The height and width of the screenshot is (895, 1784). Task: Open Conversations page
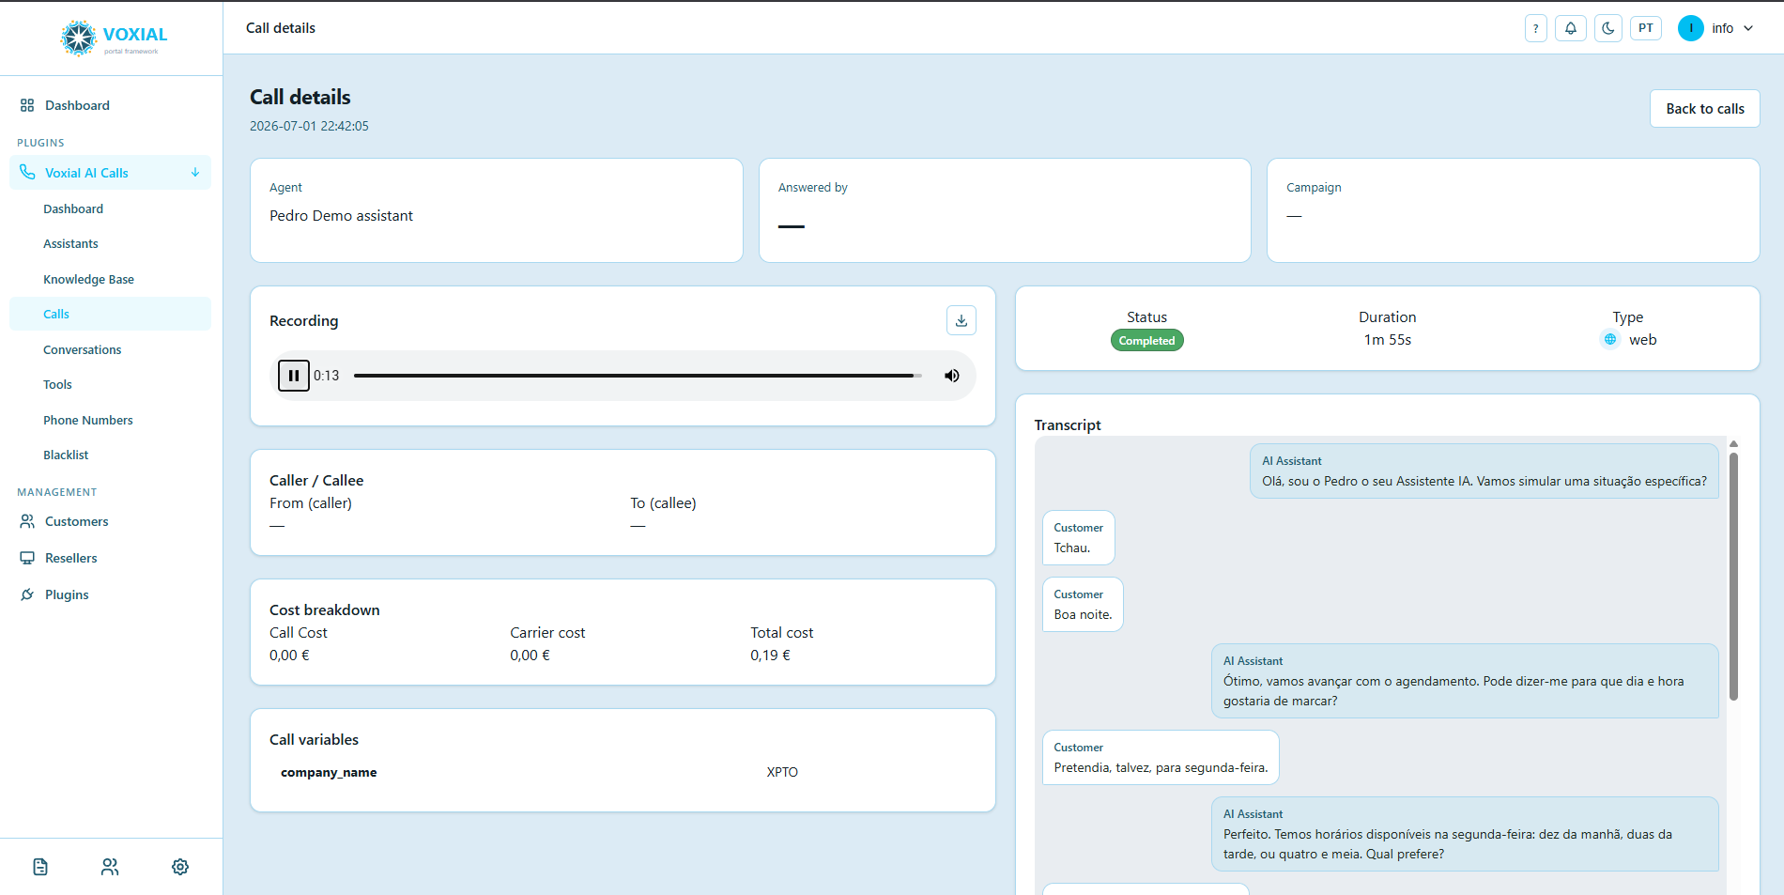[111, 349]
